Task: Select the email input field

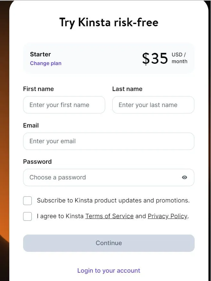Action: pyautogui.click(x=109, y=141)
